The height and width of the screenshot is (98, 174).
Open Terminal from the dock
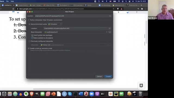75,94
